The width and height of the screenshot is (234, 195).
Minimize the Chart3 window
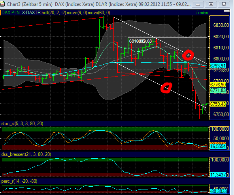(198, 4)
